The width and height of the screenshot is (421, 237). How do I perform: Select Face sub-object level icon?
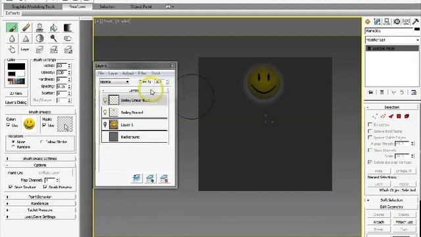point(391,116)
